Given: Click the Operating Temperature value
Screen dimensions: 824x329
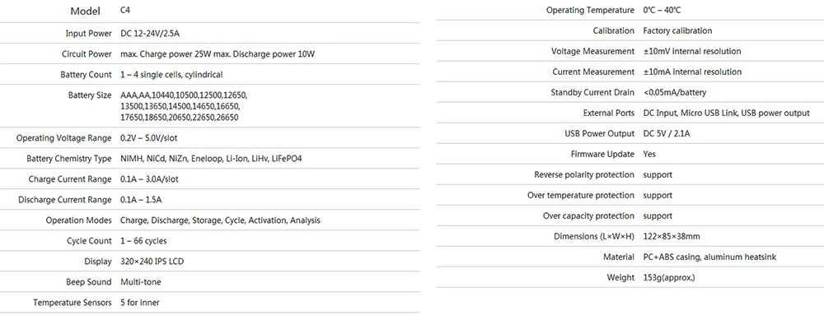Looking at the screenshot, I should pos(662,10).
